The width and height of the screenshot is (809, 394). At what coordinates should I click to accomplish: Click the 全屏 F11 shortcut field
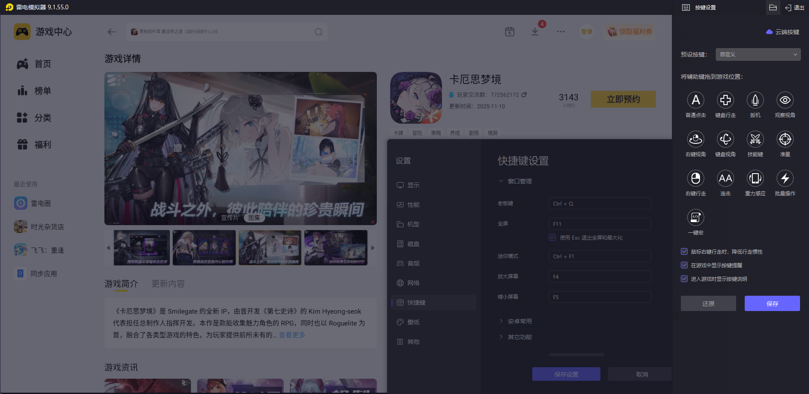(600, 224)
